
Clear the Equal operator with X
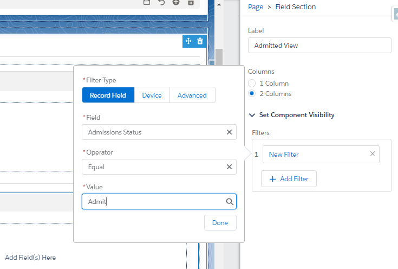click(229, 167)
